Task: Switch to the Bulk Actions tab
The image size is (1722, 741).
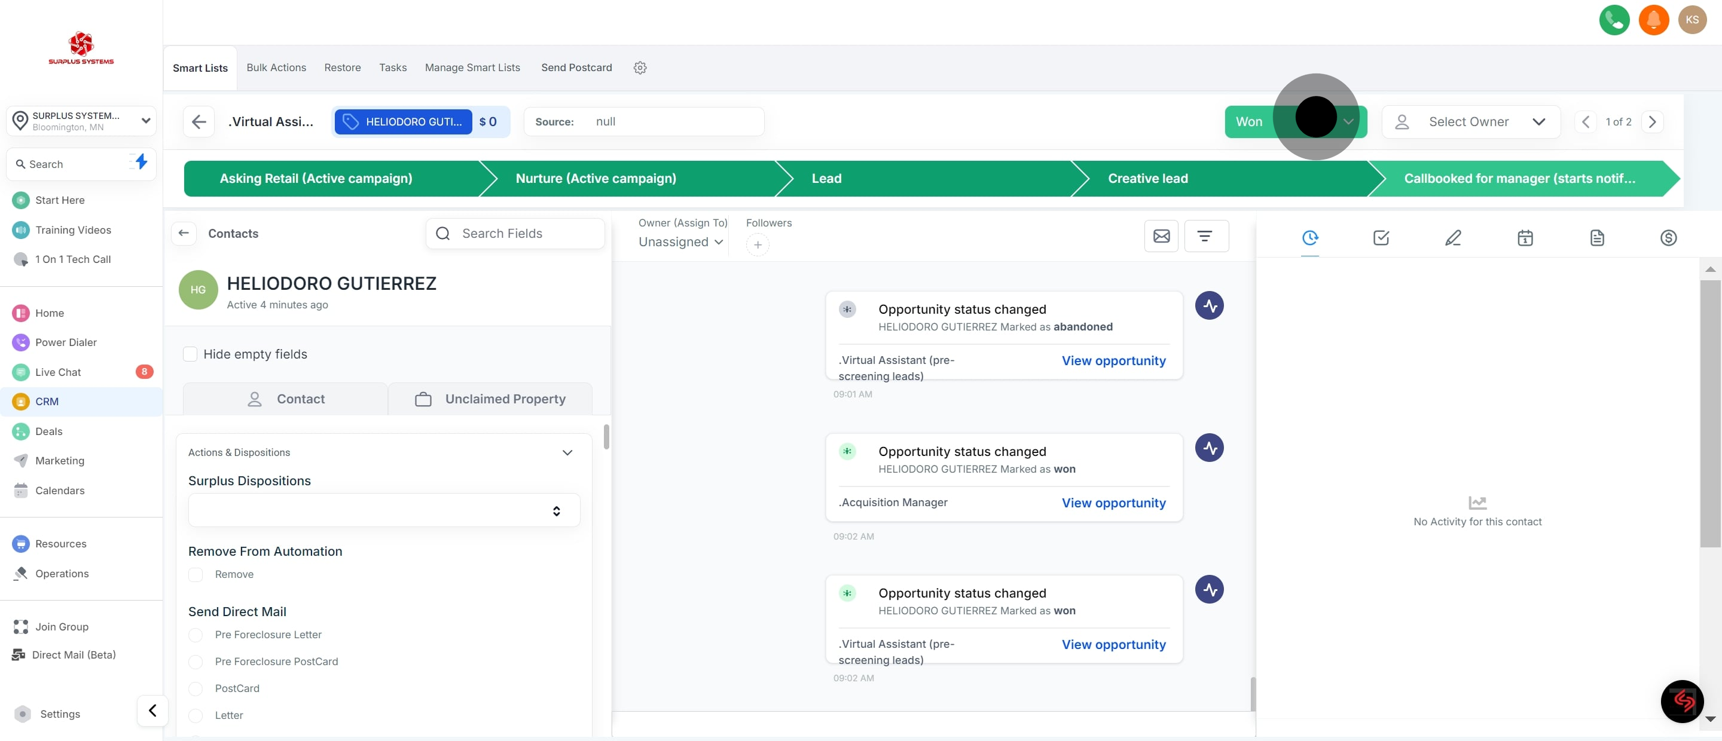Action: click(276, 68)
